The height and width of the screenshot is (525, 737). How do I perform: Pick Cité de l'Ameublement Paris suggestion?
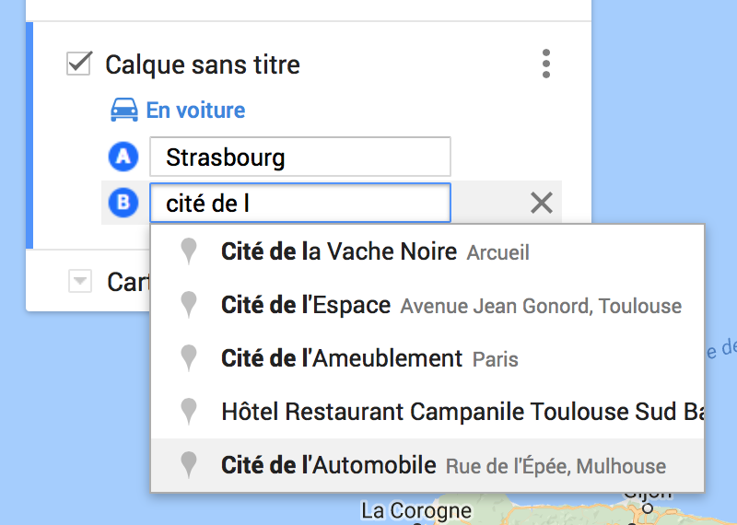point(427,358)
